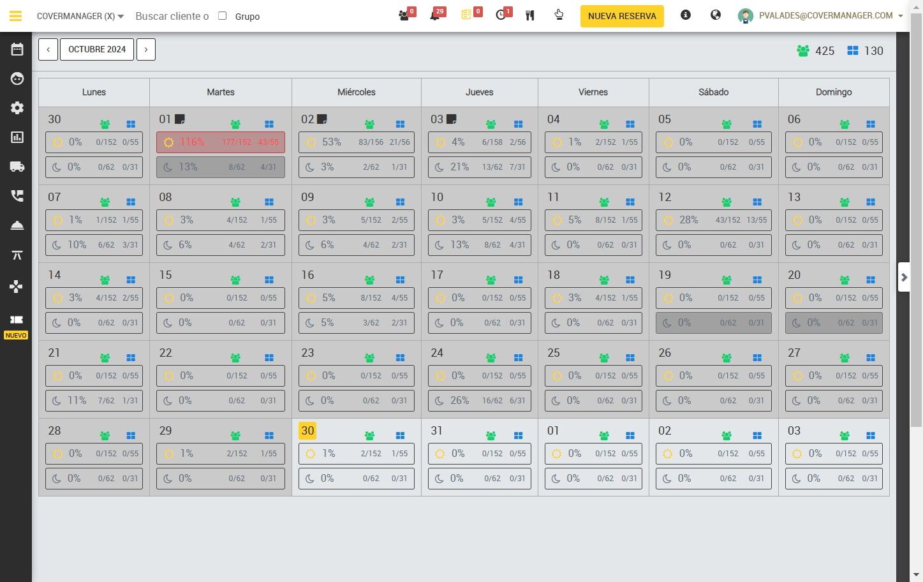Open the hamburger menu icon

(x=15, y=16)
